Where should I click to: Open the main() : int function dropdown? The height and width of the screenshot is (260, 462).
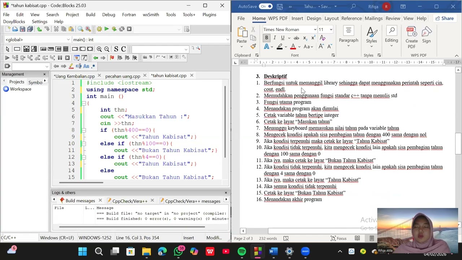click(x=227, y=40)
